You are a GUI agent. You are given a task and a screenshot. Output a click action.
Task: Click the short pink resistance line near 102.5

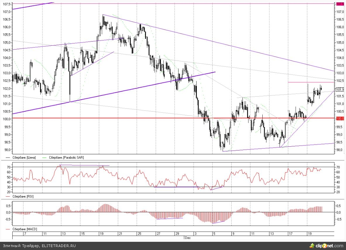(x=310, y=82)
